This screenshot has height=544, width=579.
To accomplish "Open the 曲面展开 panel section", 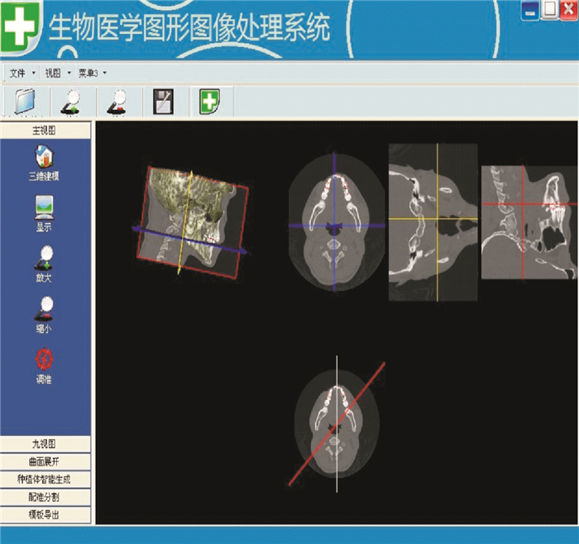I will [x=45, y=461].
